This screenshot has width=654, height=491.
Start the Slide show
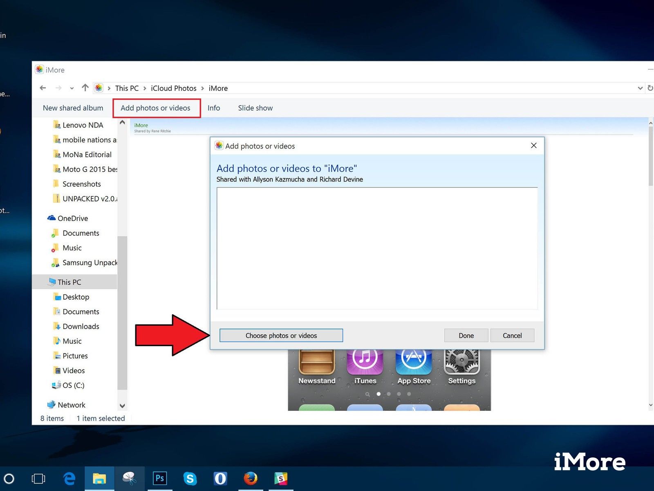[255, 108]
